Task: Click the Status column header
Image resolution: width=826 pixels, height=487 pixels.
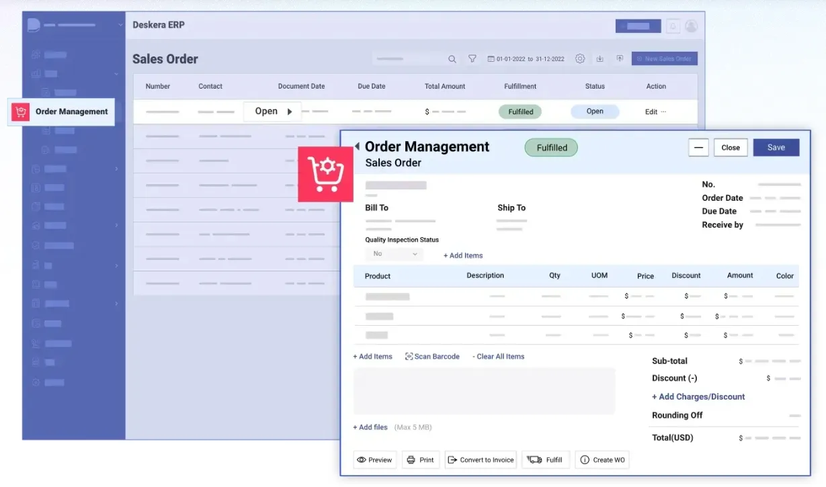Action: (595, 86)
